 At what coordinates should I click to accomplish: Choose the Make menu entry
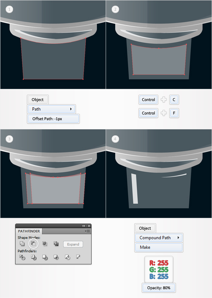[159, 247]
